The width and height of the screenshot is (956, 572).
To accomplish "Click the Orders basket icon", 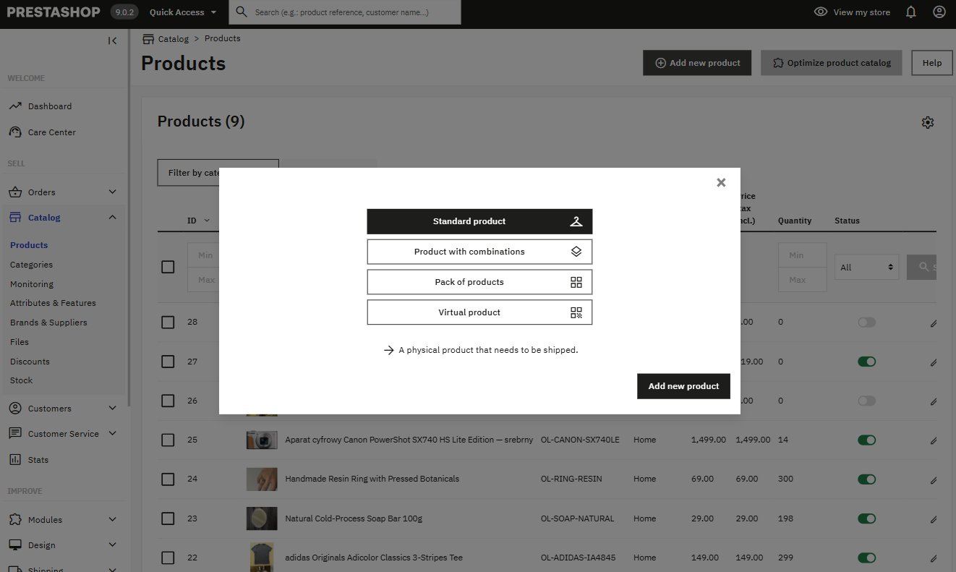I will (x=15, y=192).
